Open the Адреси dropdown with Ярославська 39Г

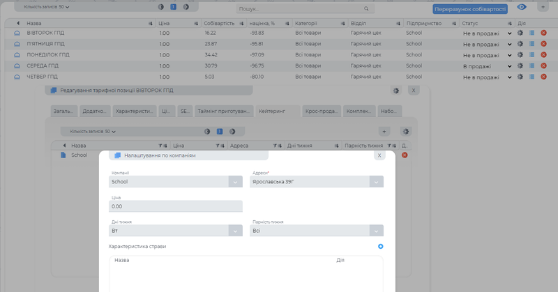click(376, 182)
